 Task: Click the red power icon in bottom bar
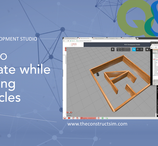(98, 118)
